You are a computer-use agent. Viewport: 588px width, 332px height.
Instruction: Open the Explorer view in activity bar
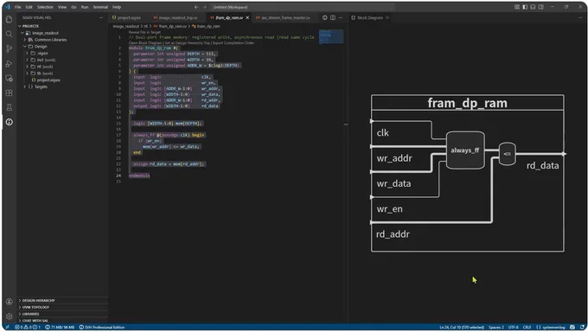[9, 20]
